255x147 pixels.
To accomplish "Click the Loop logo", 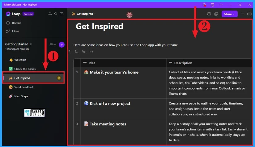I will [8, 14].
